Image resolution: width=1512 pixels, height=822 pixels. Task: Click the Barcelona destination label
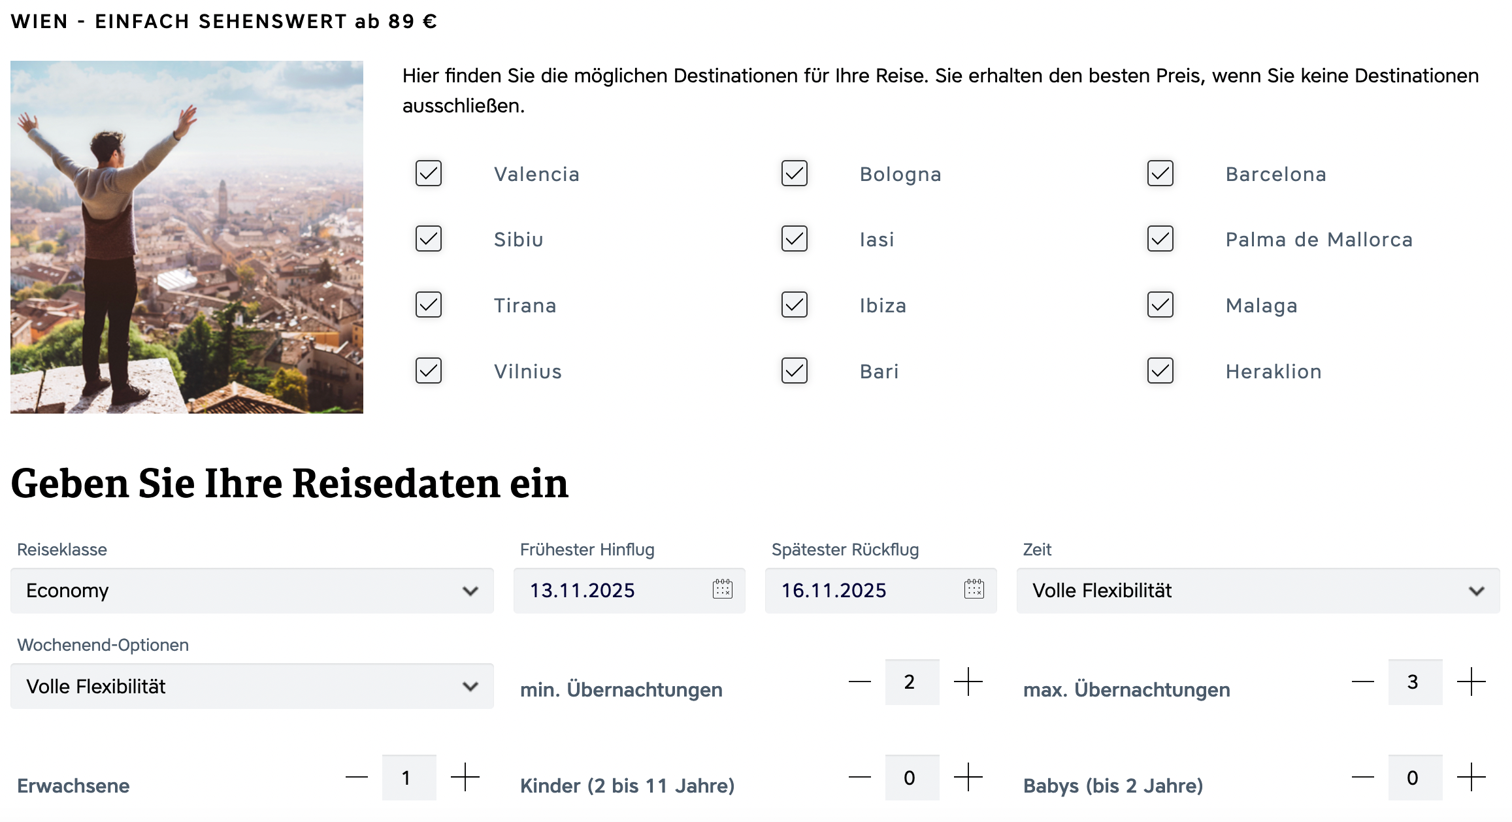coord(1275,174)
